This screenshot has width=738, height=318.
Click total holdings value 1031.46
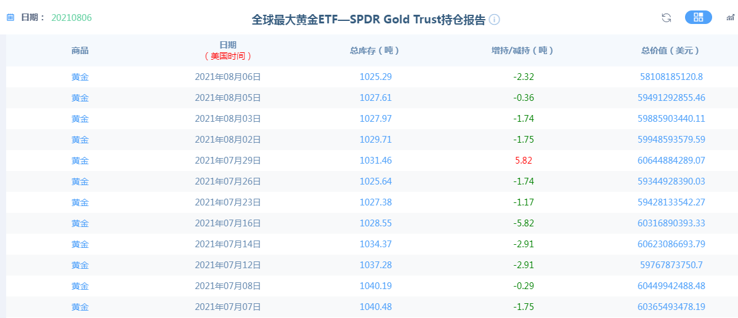[376, 161]
